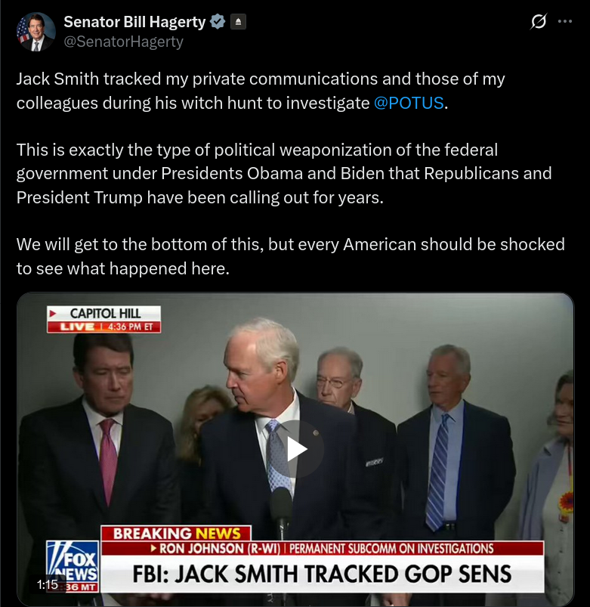The image size is (590, 607).
Task: Click the Senator Bill Hagerty display name
Action: pyautogui.click(x=134, y=22)
